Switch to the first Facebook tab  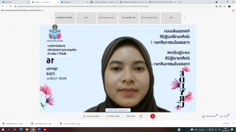click(13, 2)
